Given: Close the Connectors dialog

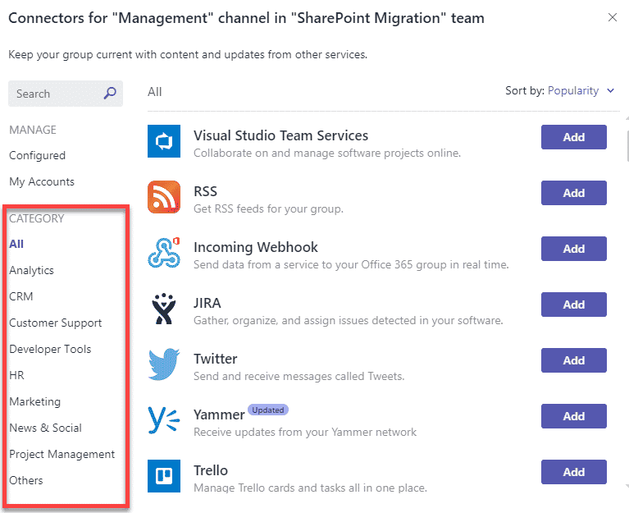Looking at the screenshot, I should point(612,17).
